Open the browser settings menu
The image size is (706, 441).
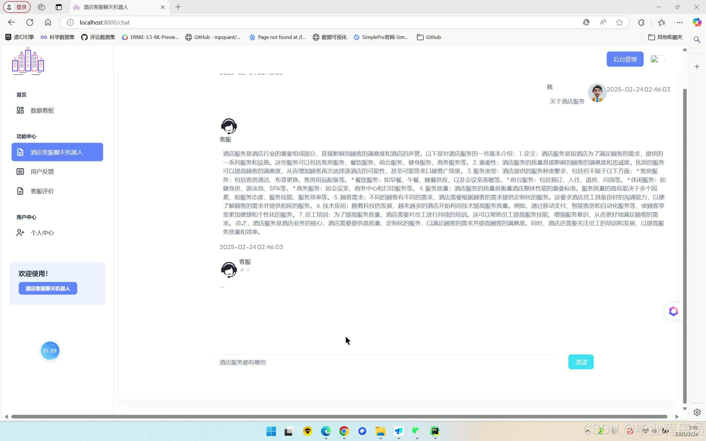(680, 22)
